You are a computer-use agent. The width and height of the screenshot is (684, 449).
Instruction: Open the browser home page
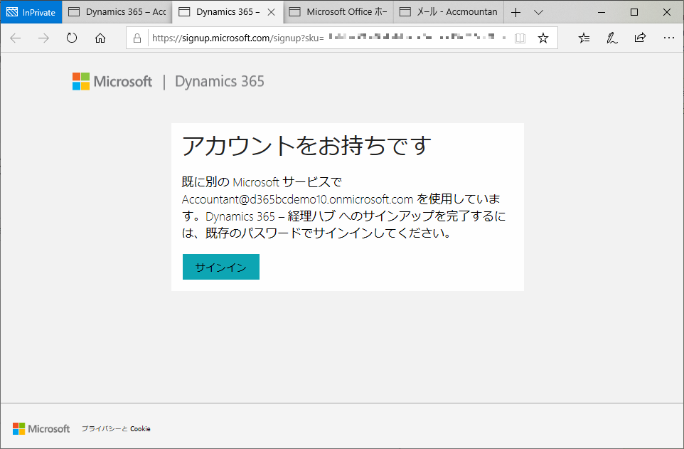pyautogui.click(x=100, y=38)
